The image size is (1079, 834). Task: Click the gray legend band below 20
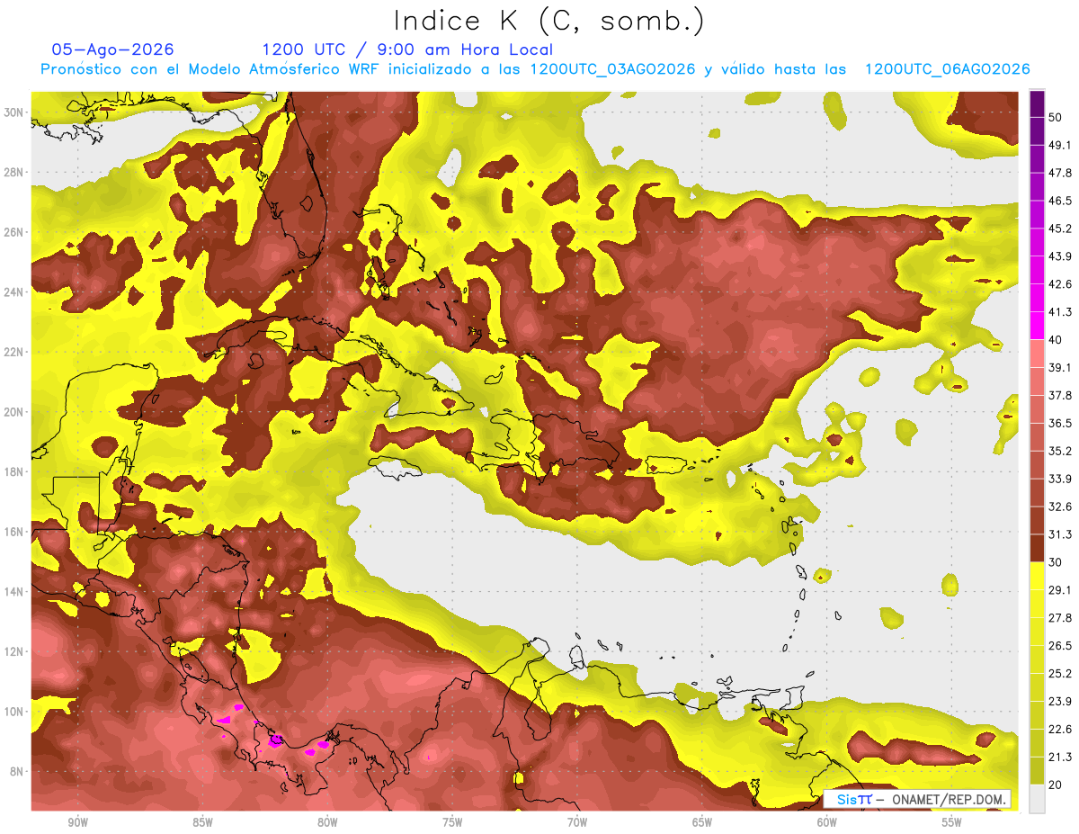pyautogui.click(x=1037, y=799)
